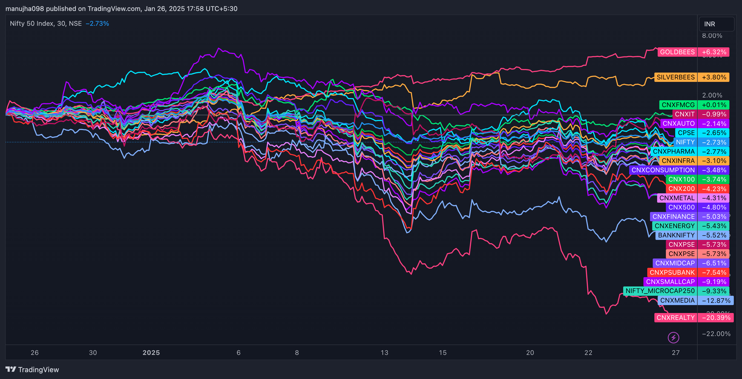This screenshot has height=379, width=742.
Task: Click the +6.32% GOLDBEES value
Action: tap(714, 52)
